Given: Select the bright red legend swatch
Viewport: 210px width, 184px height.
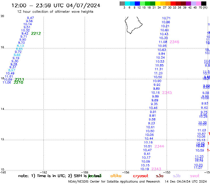Looking at the screenshot, I should [x=173, y=3].
